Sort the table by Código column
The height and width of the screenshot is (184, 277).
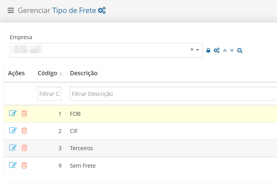click(61, 74)
